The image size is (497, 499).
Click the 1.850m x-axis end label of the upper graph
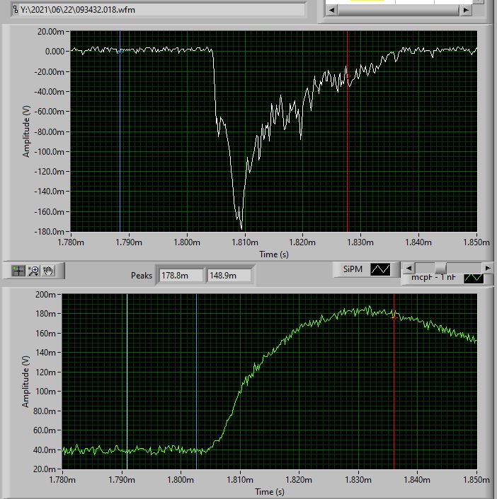476,242
